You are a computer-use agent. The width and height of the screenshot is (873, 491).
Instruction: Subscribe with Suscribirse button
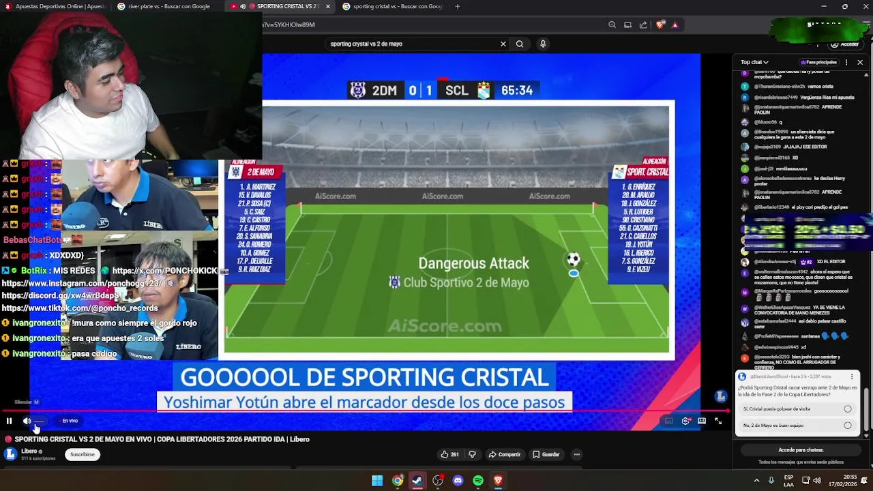click(x=83, y=454)
